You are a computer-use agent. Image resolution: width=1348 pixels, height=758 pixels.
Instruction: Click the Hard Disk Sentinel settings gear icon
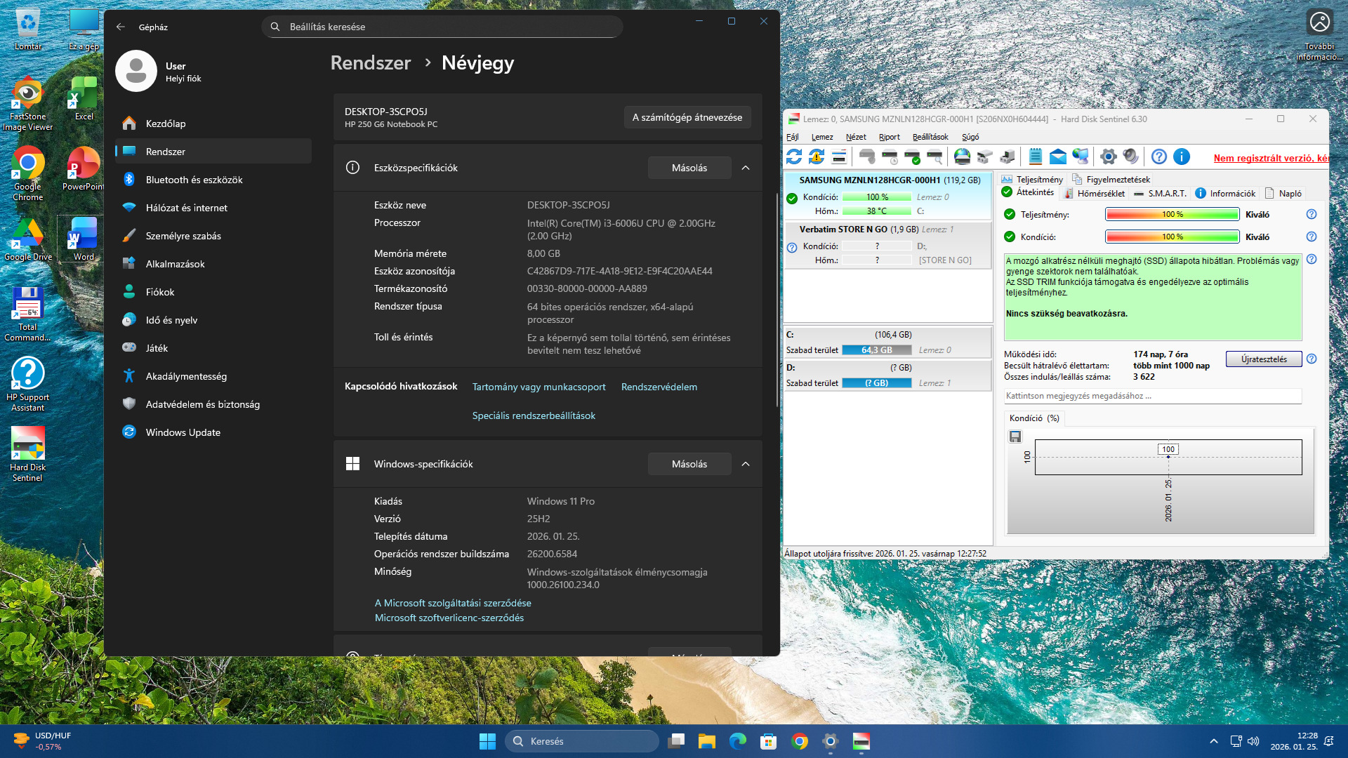1109,157
